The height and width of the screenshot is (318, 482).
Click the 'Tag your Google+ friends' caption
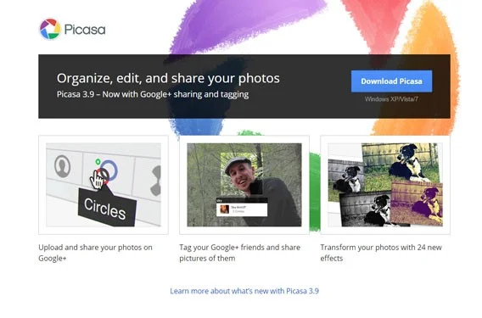click(x=240, y=253)
